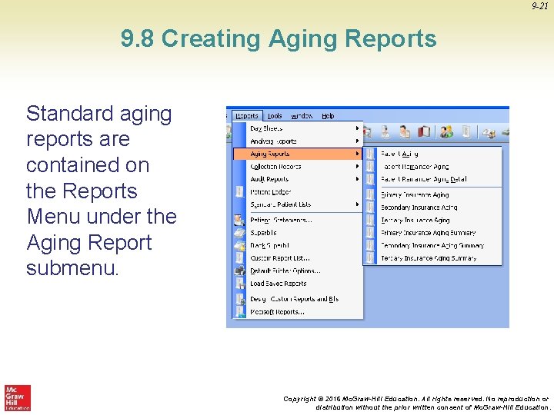Select Patient Remainder Aging Detail
Viewport: 554px width, 415px height.
pos(432,179)
